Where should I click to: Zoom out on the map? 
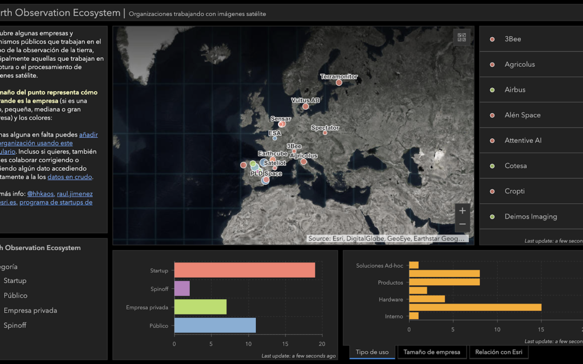(462, 224)
